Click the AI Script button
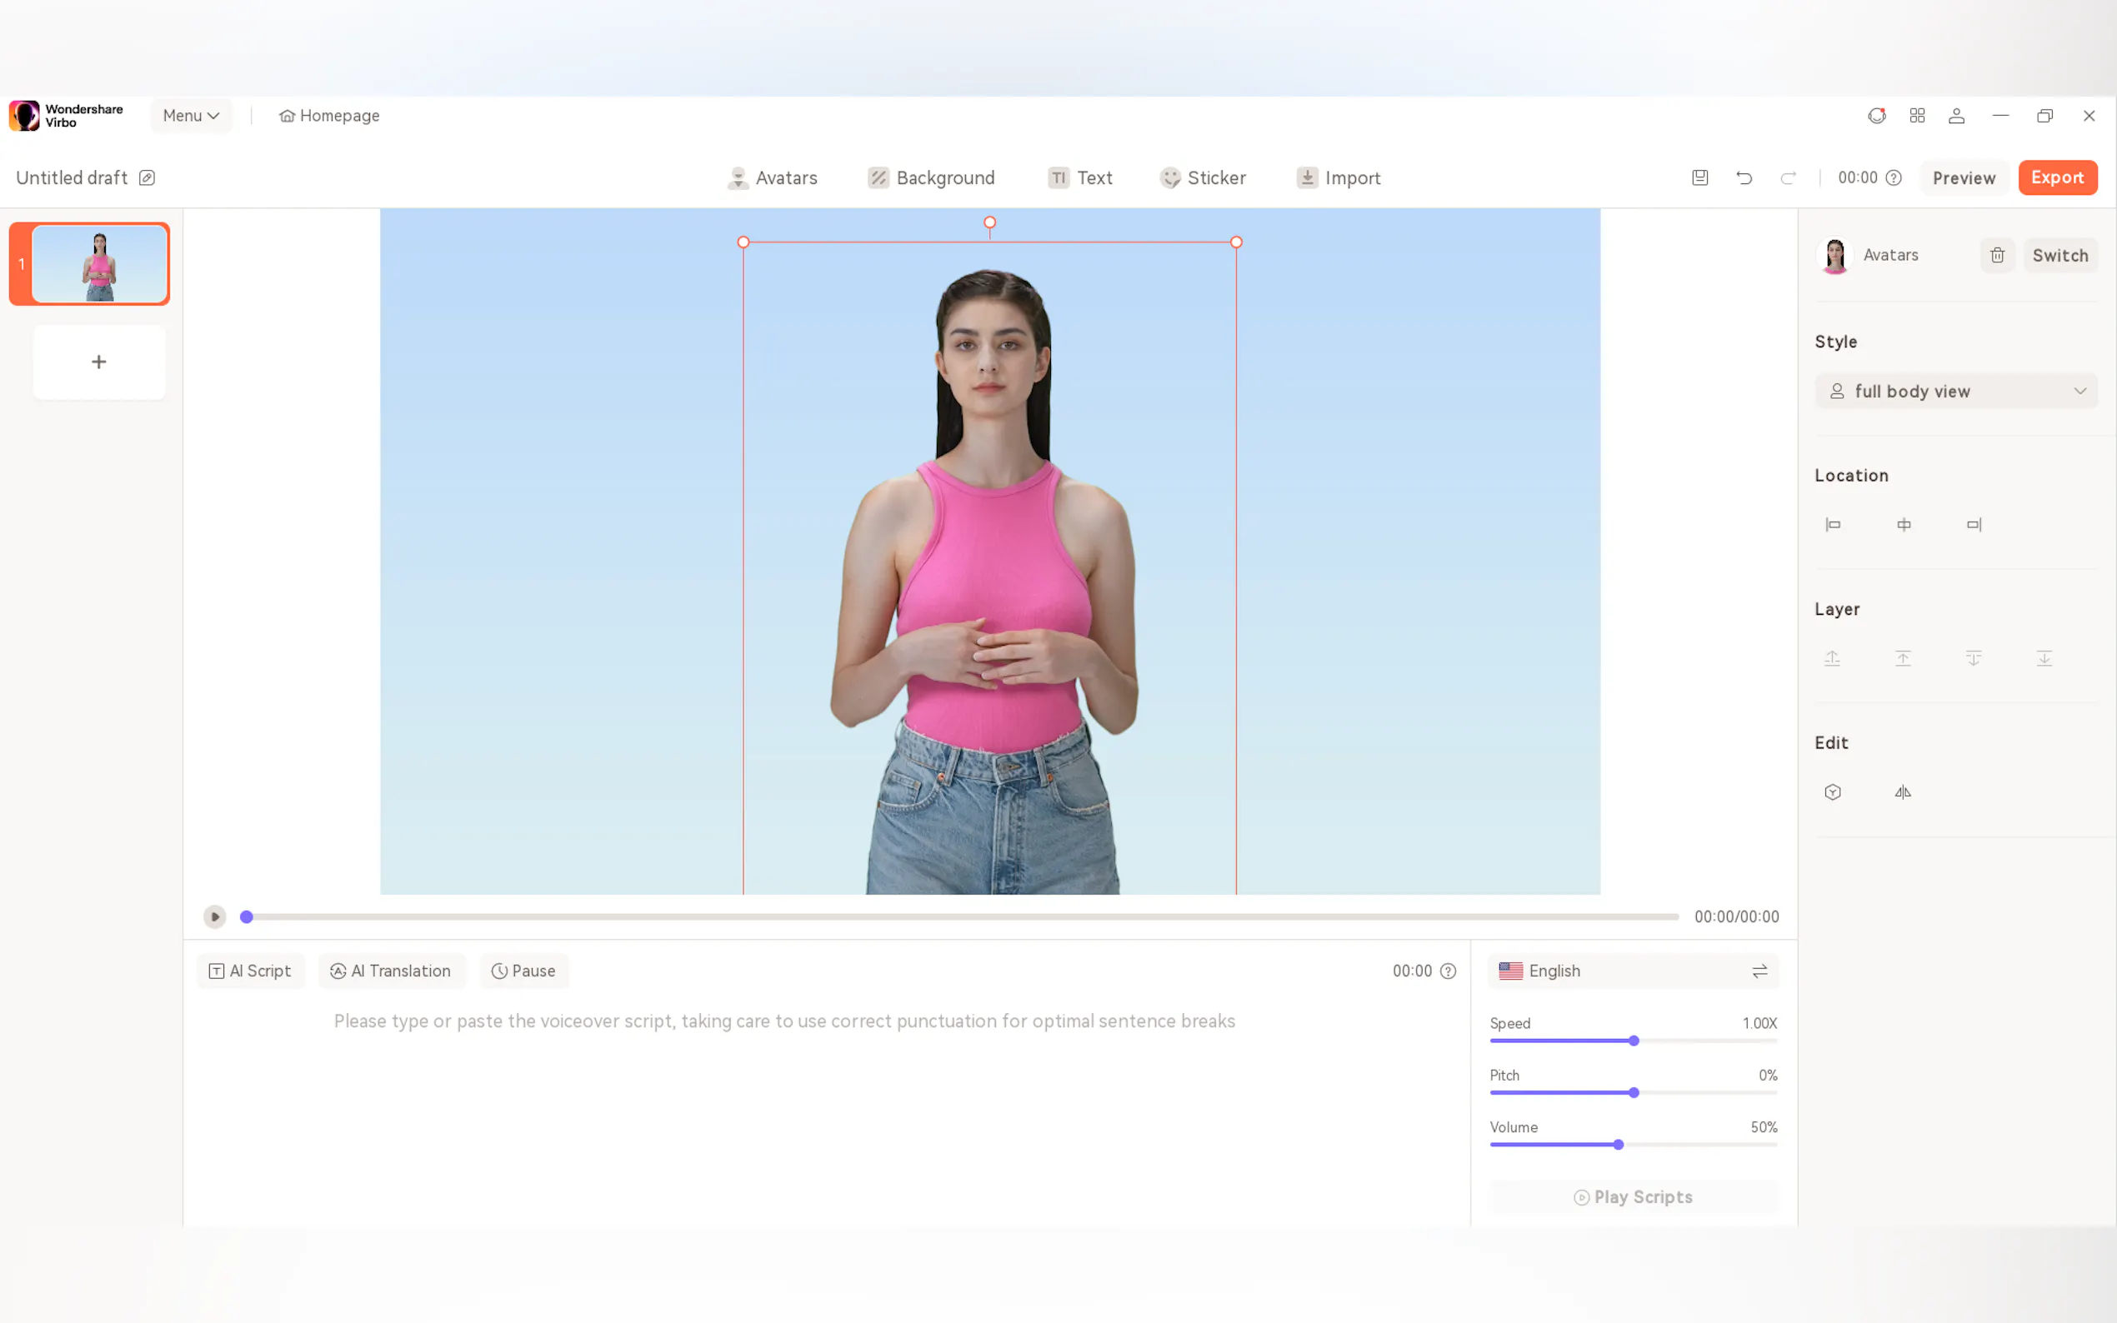The image size is (2117, 1323). click(x=250, y=971)
